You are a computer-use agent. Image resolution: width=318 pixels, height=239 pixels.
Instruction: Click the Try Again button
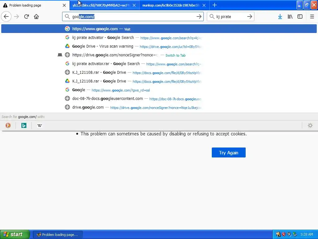229,152
